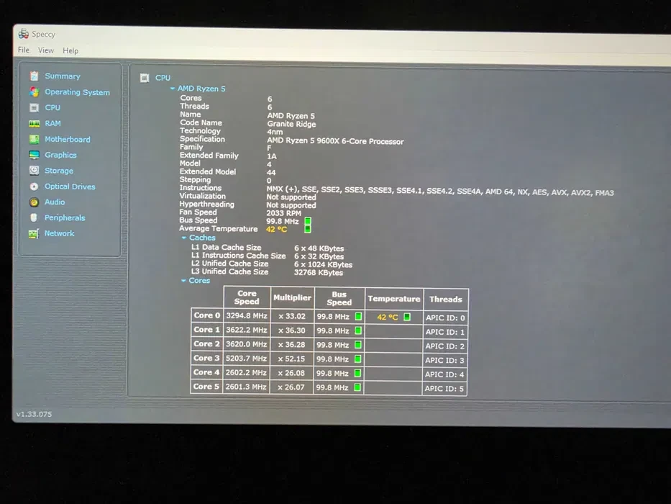Open the Audio section
Image resolution: width=671 pixels, height=504 pixels.
(55, 202)
